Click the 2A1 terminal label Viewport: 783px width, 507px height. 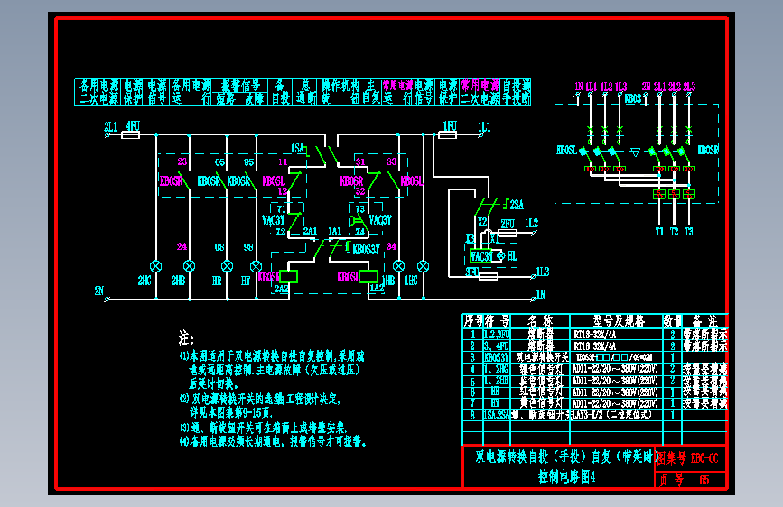coord(310,231)
